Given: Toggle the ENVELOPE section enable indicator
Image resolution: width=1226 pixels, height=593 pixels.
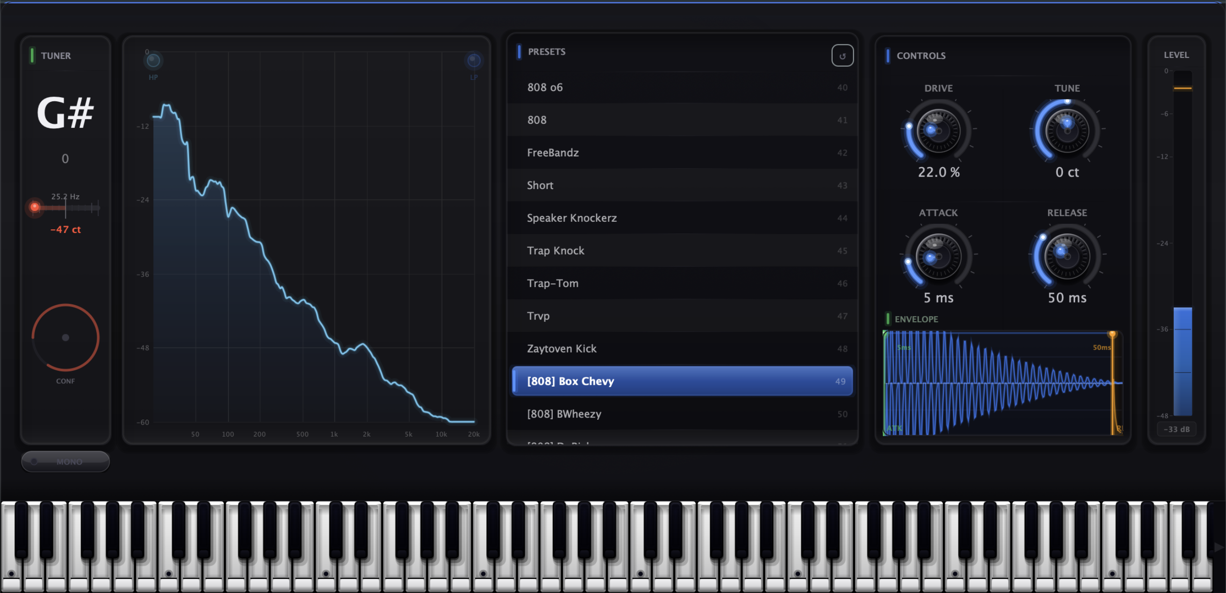Looking at the screenshot, I should click(888, 318).
